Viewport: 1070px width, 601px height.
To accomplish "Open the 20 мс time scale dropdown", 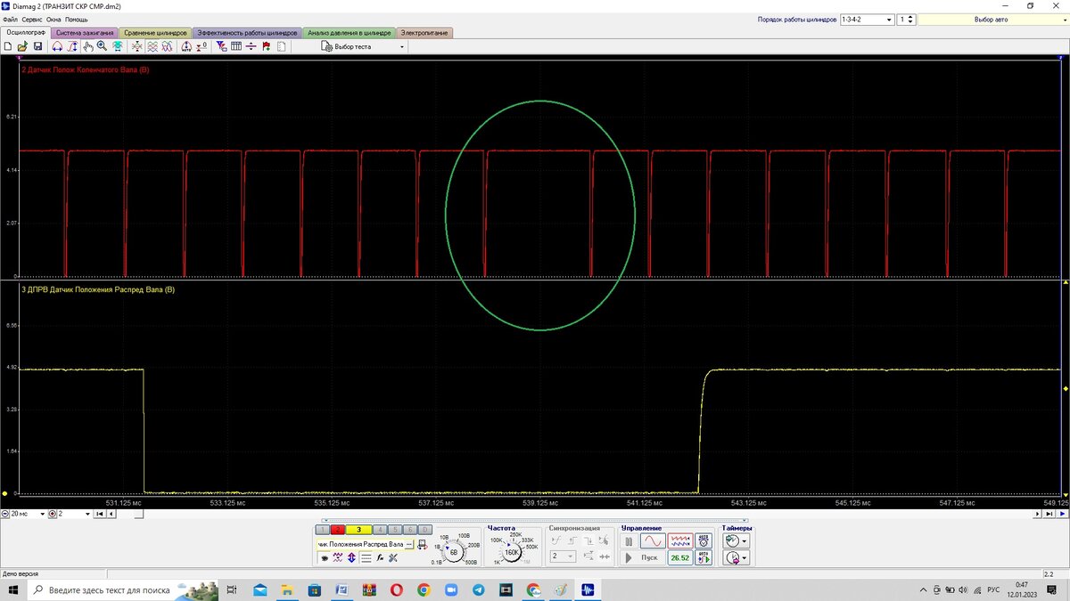I will pyautogui.click(x=42, y=514).
